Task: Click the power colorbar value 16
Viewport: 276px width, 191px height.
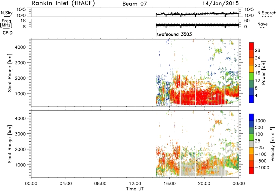Action: [257, 73]
